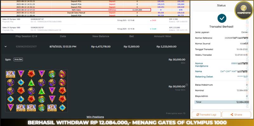
Task: Click the DANA service type value
Action: [244, 32]
